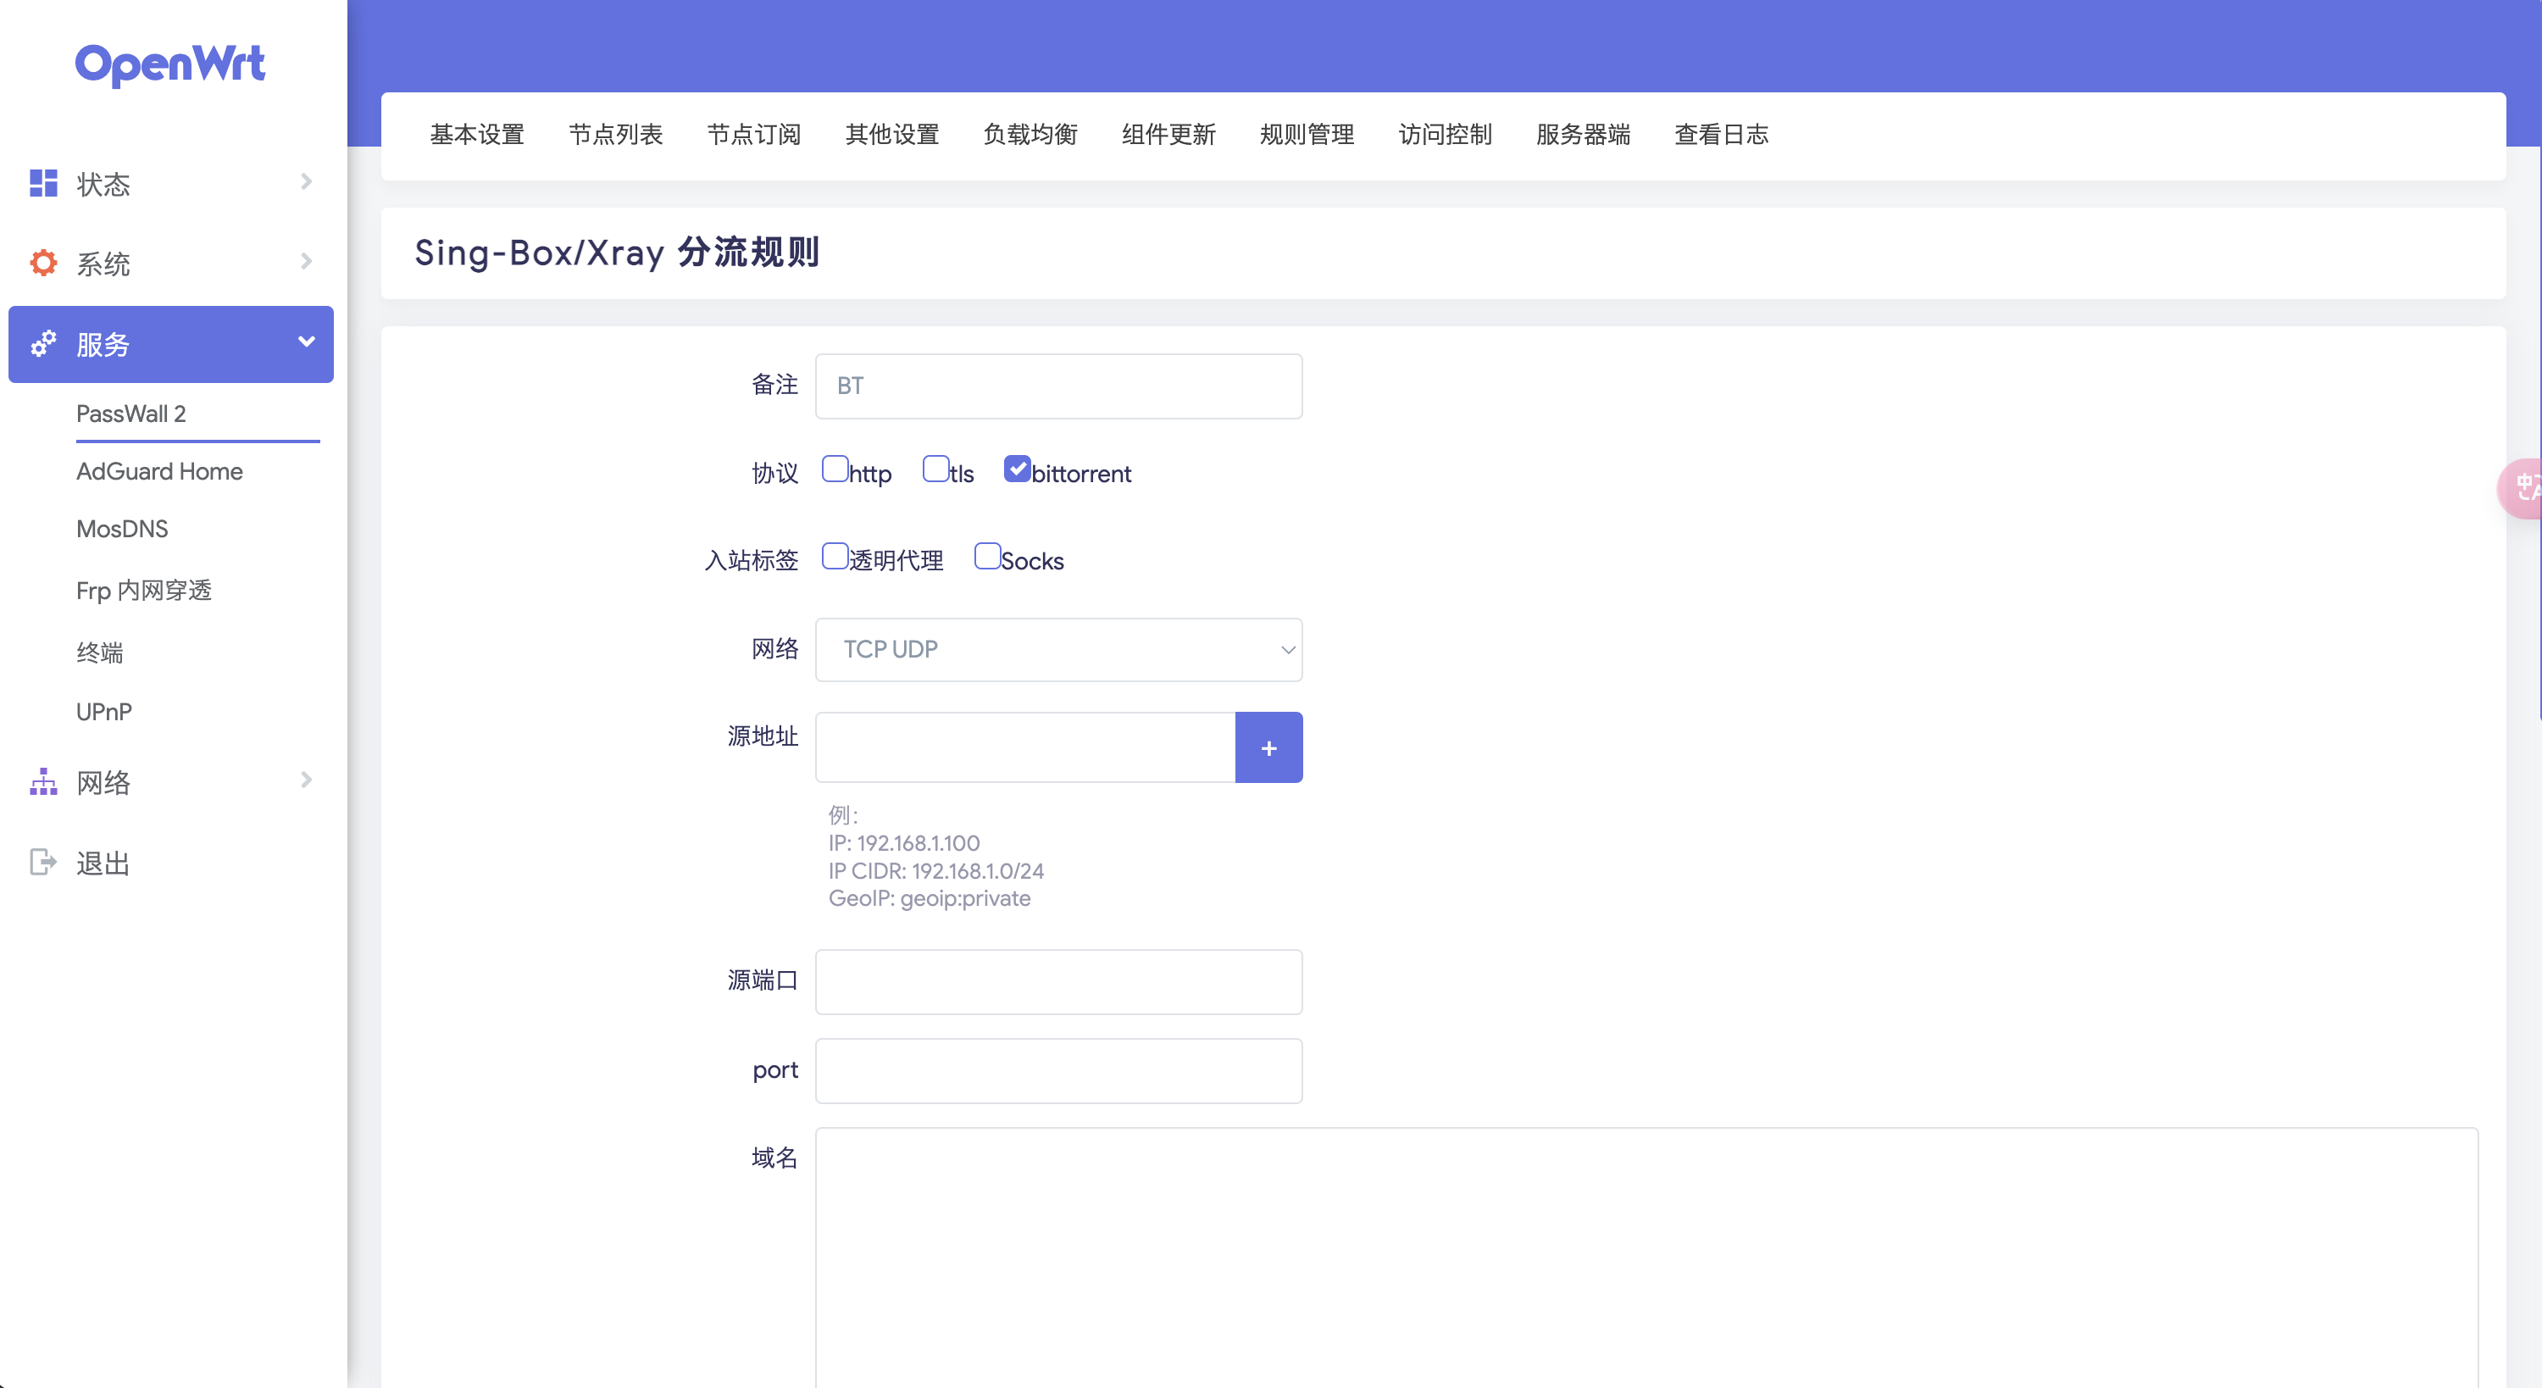
Task: Click inside the port input field
Action: pos(1057,1071)
